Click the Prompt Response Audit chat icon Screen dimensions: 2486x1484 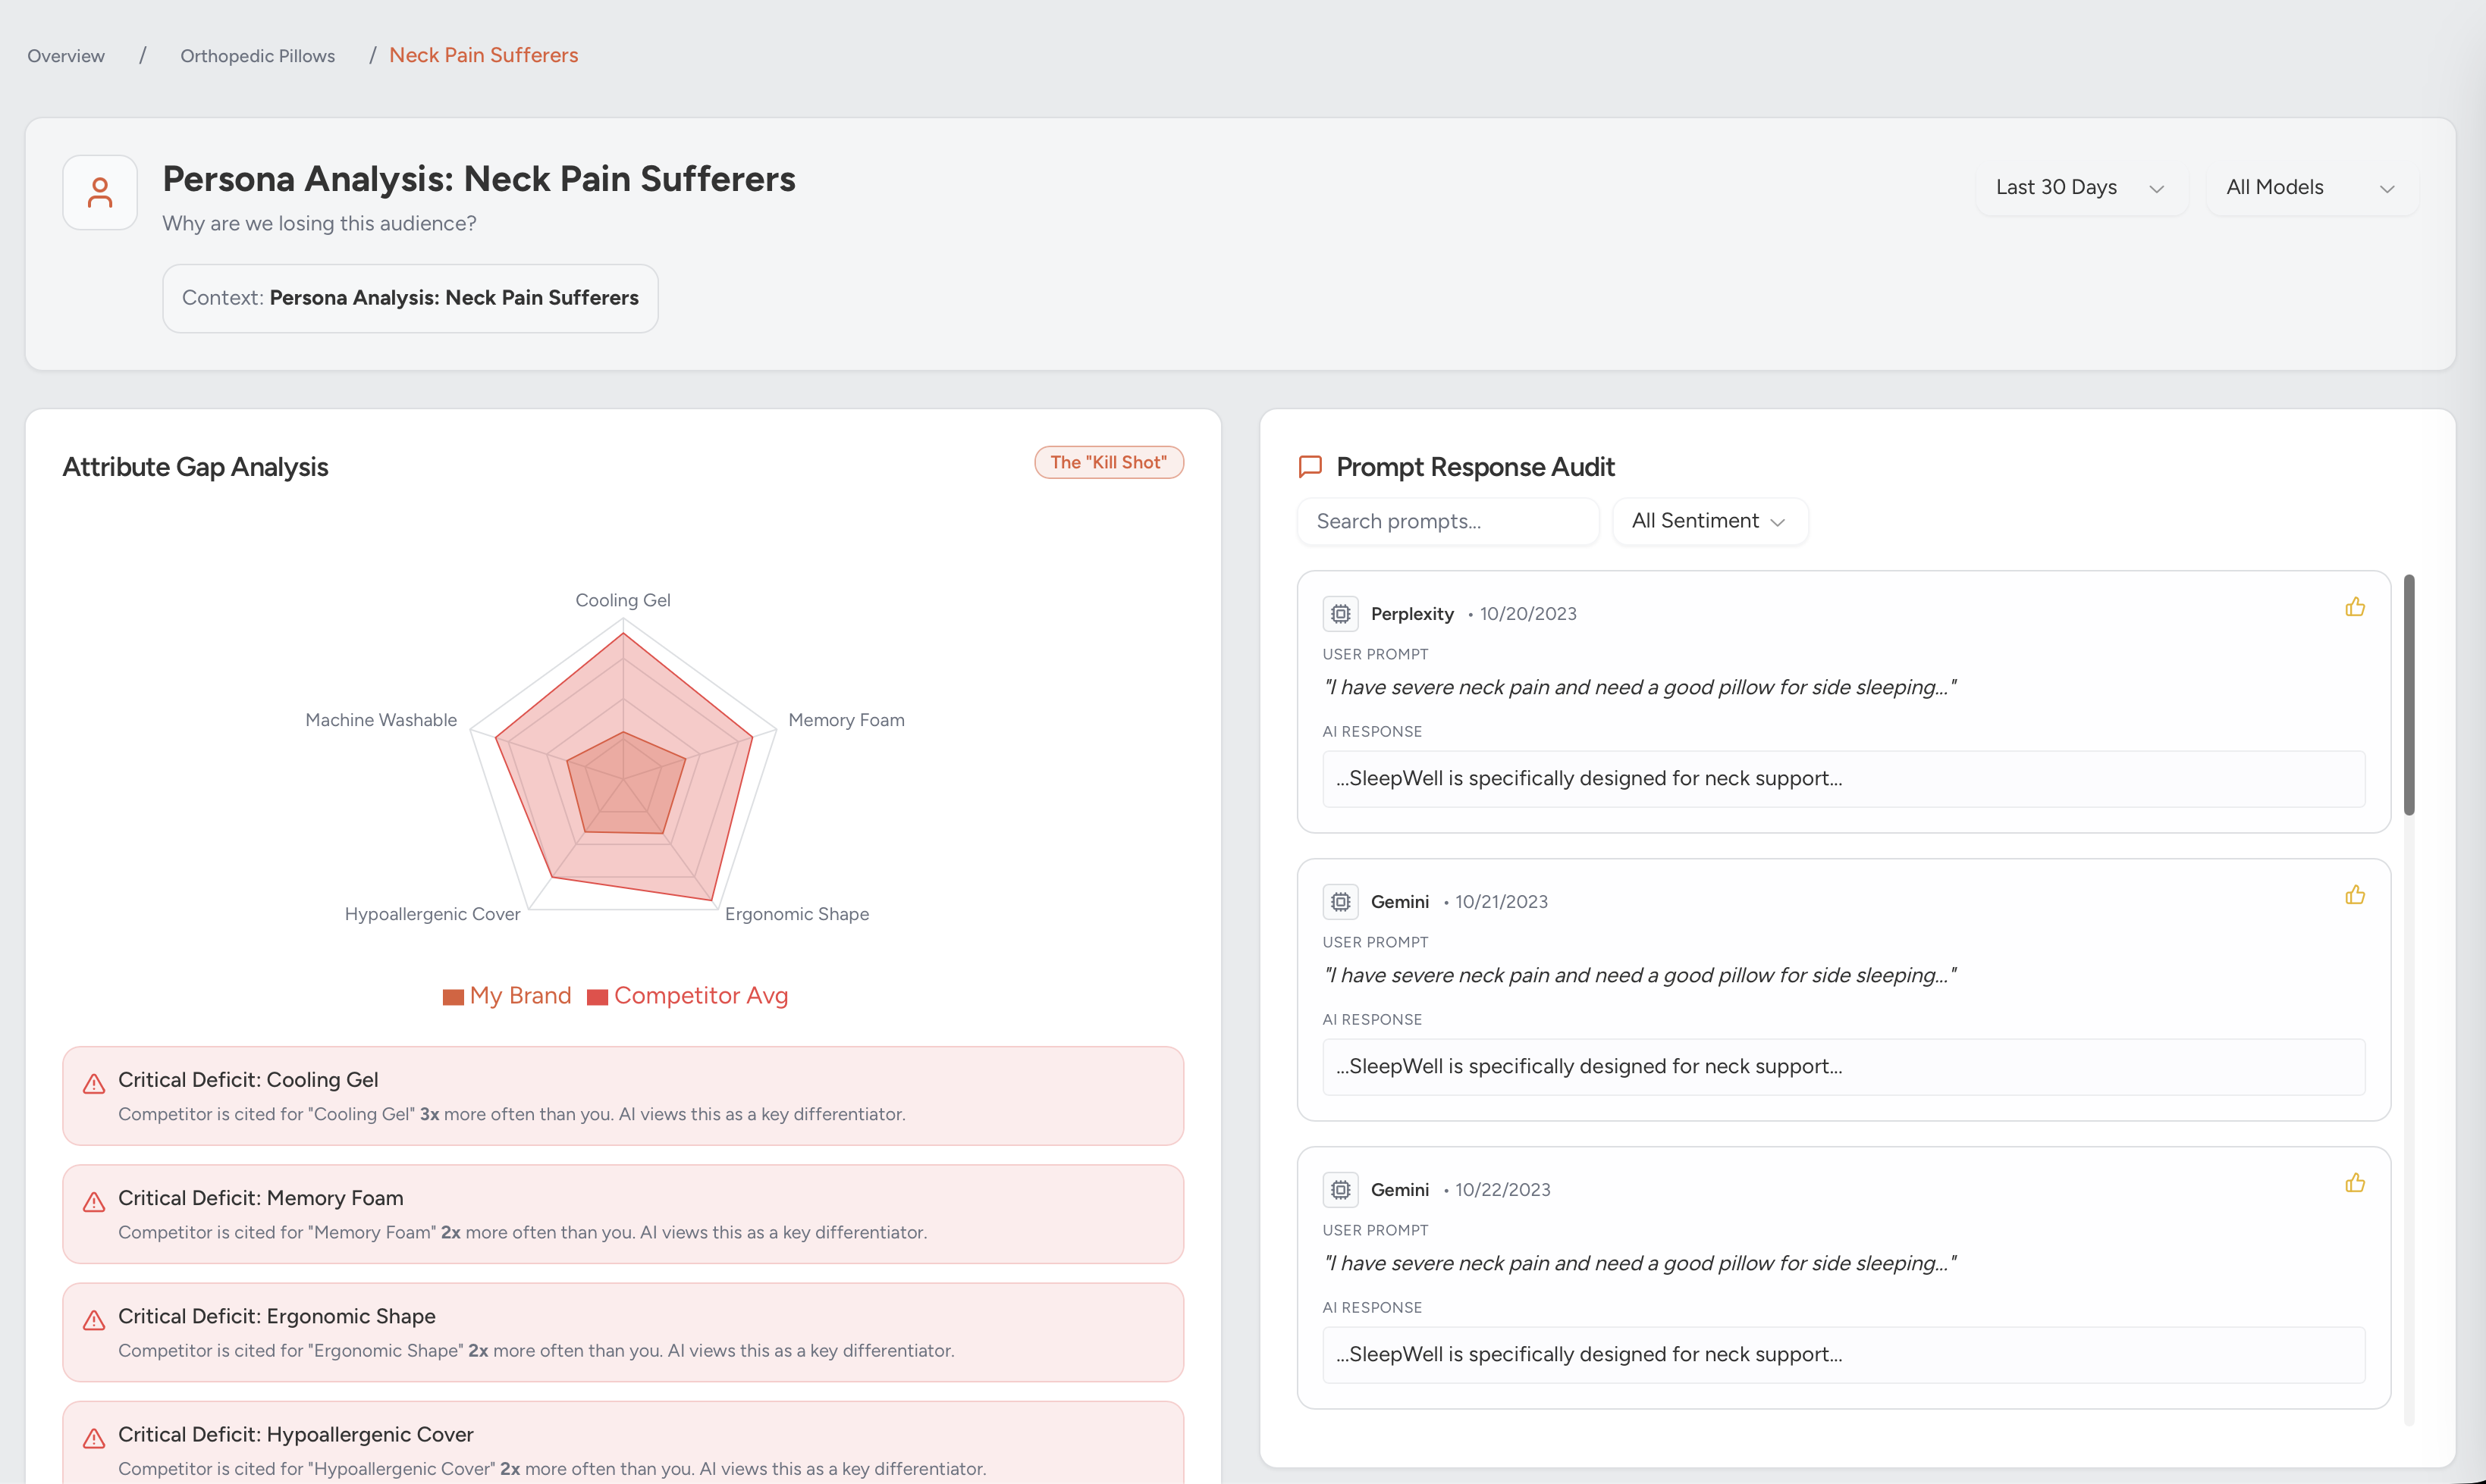tap(1310, 467)
